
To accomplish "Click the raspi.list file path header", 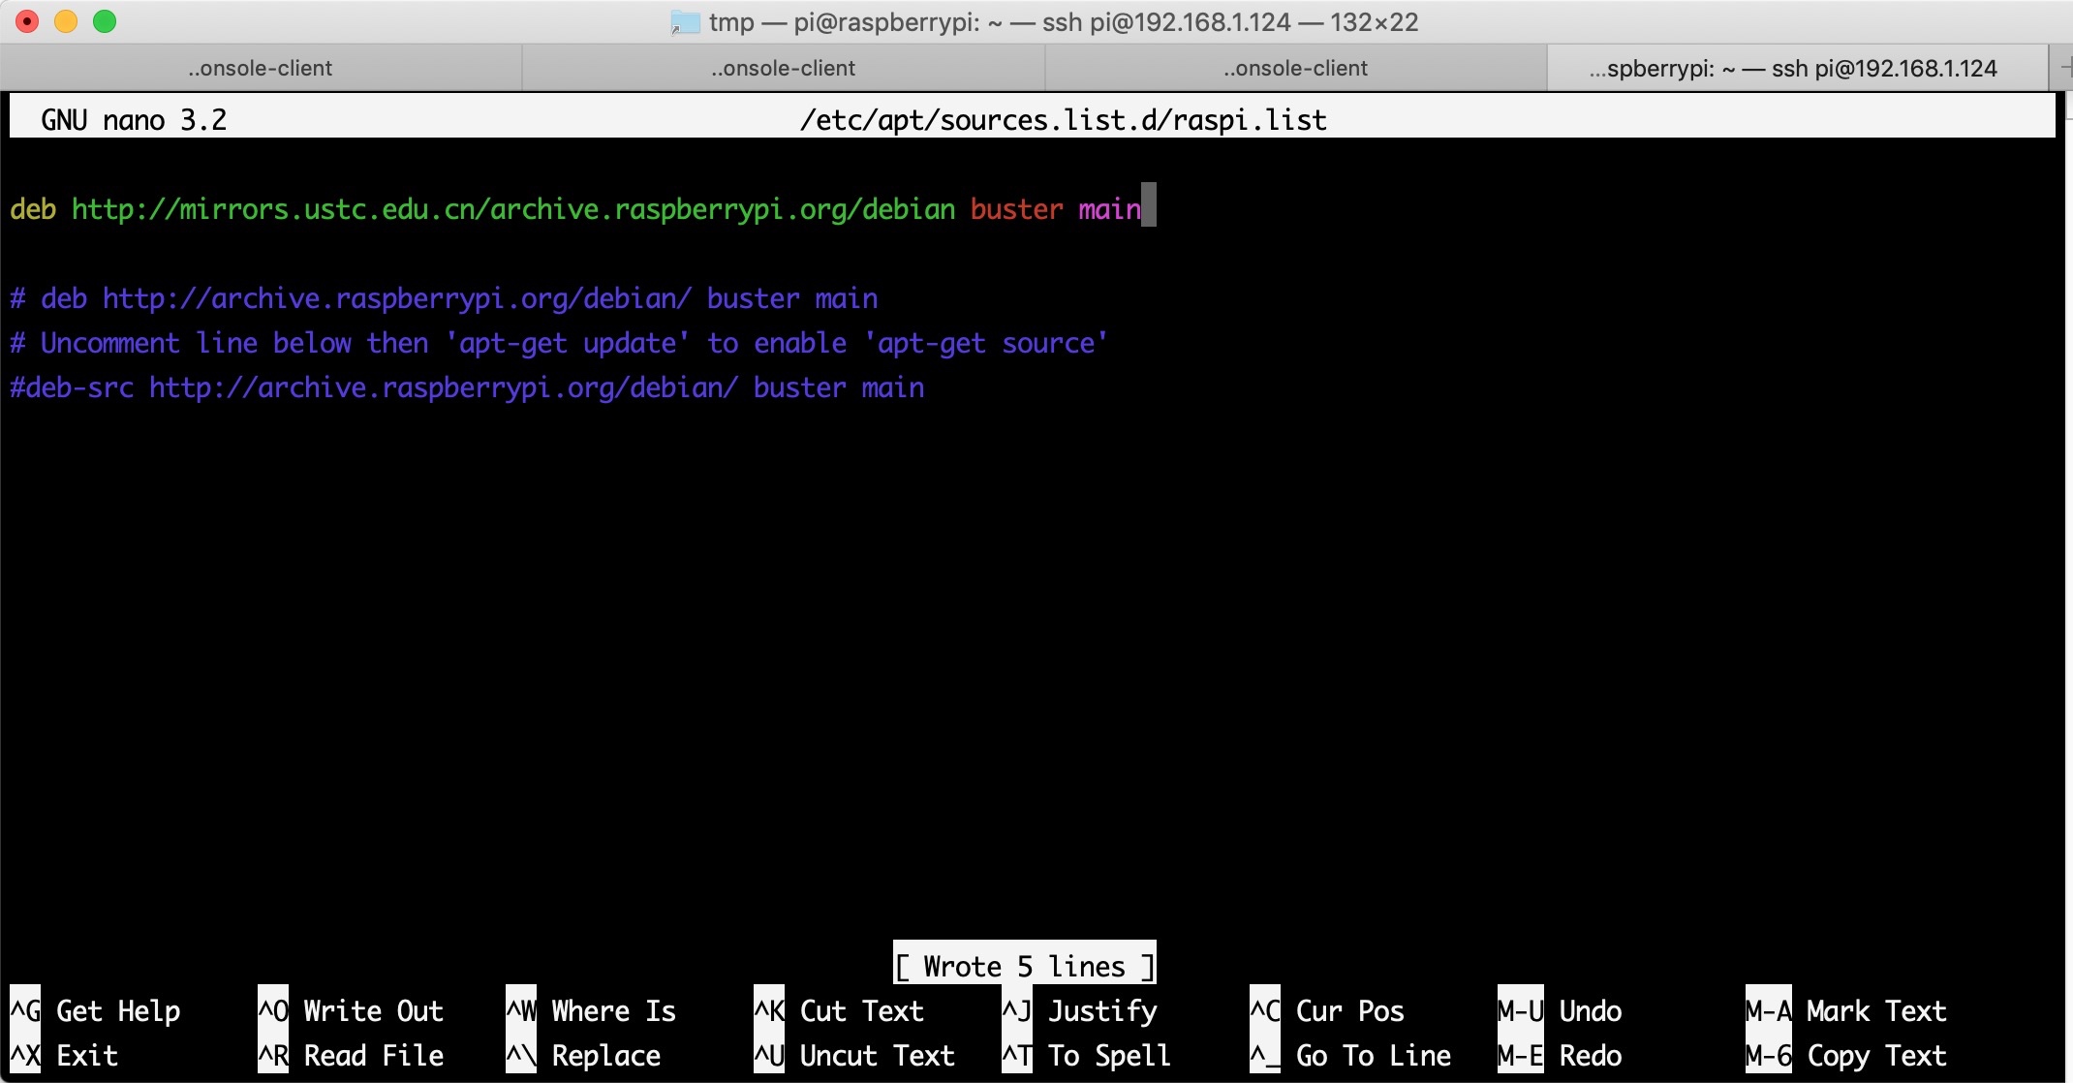I will 1063,120.
